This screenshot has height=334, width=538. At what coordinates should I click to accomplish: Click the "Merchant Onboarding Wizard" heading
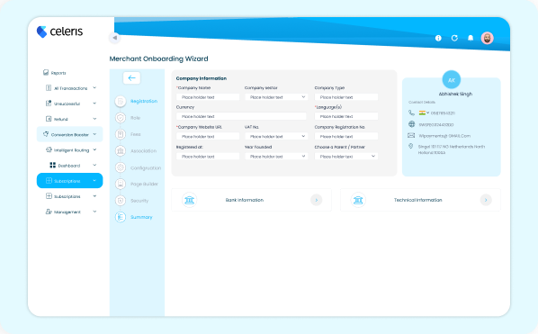tap(159, 59)
